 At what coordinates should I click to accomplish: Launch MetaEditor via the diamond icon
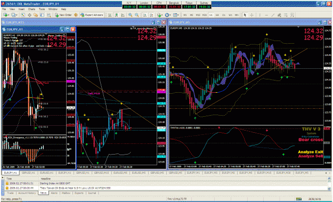pyautogui.click(x=76, y=15)
